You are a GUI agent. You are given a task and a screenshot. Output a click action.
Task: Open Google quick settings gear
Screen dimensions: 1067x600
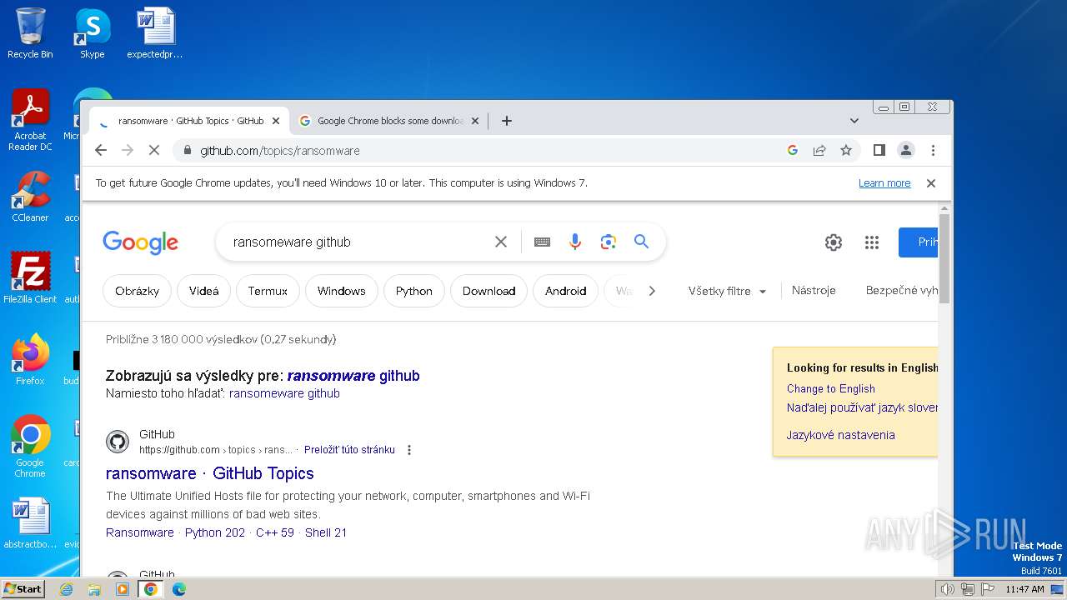coord(834,242)
